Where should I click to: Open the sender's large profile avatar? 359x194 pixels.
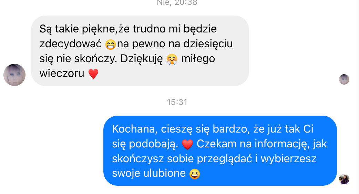(x=14, y=75)
